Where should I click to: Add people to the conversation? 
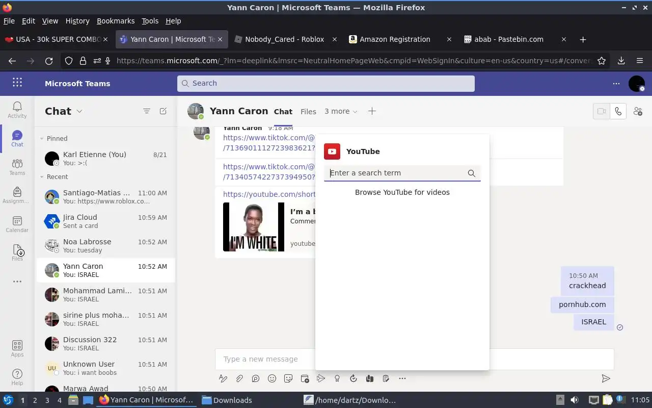[x=638, y=111]
